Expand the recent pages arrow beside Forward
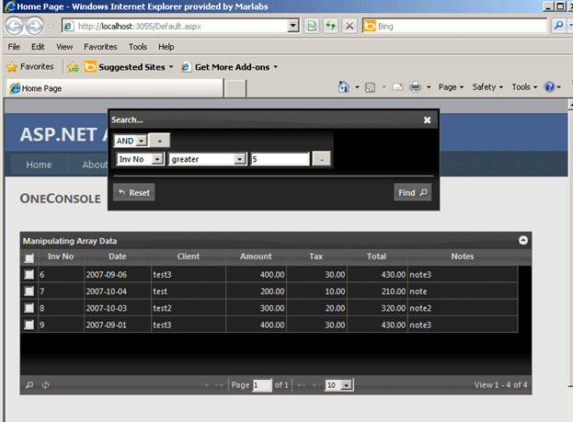The image size is (573, 422). (x=52, y=27)
